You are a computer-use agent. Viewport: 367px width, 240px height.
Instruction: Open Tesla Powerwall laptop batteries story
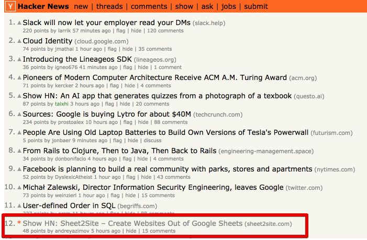click(165, 132)
